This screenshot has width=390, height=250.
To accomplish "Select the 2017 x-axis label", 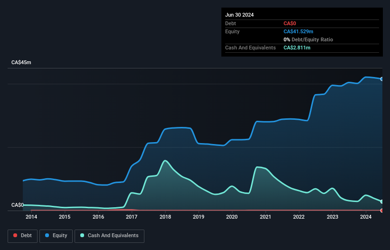I will [132, 217].
